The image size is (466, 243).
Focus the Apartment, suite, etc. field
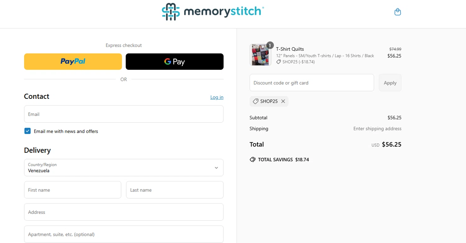click(124, 234)
